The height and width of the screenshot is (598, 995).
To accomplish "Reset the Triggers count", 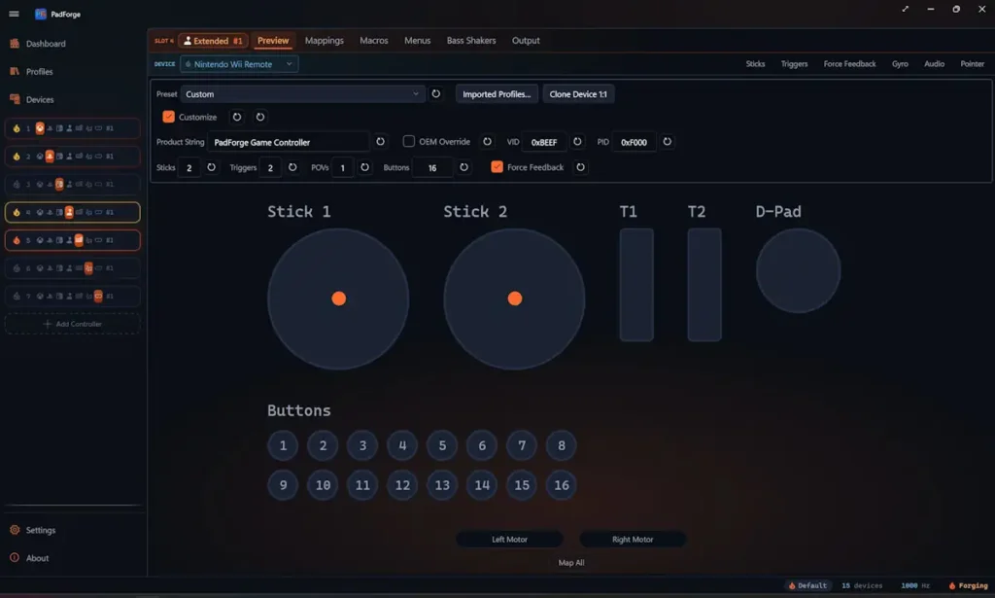I will (x=292, y=167).
